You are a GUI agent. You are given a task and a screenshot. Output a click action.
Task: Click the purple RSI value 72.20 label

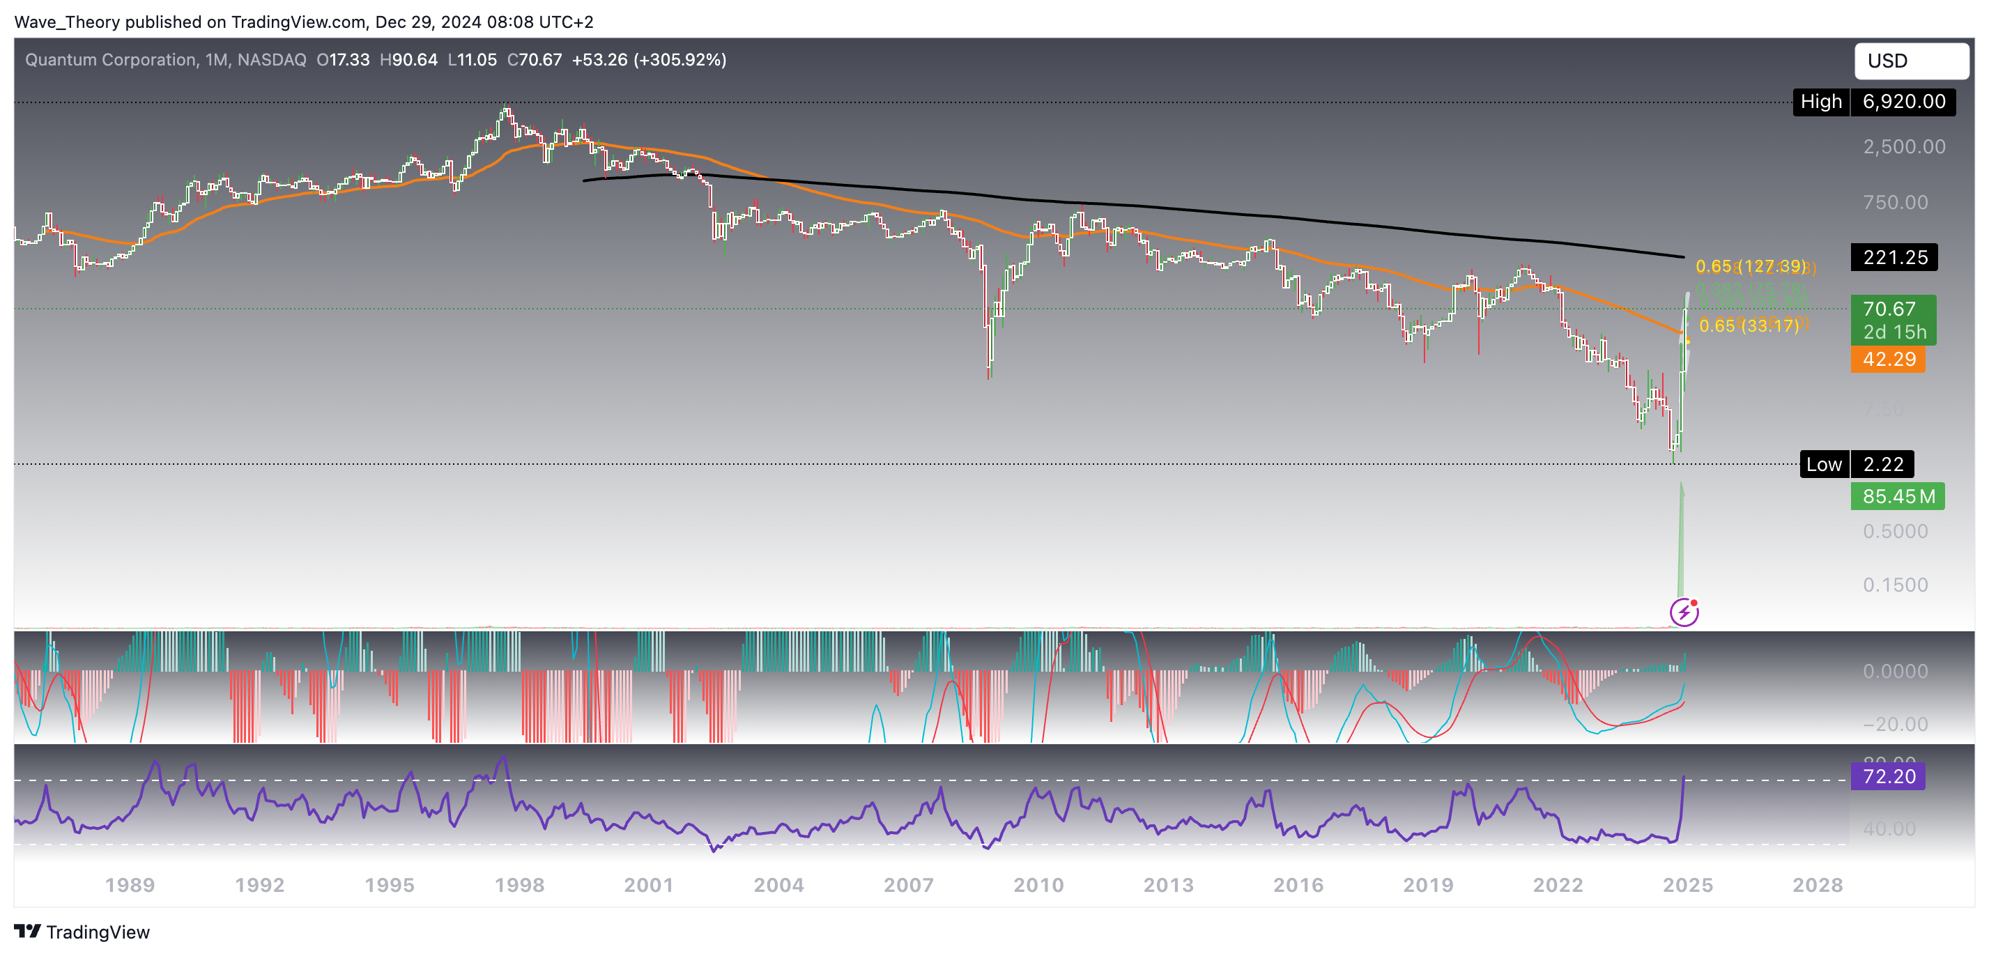coord(1888,776)
